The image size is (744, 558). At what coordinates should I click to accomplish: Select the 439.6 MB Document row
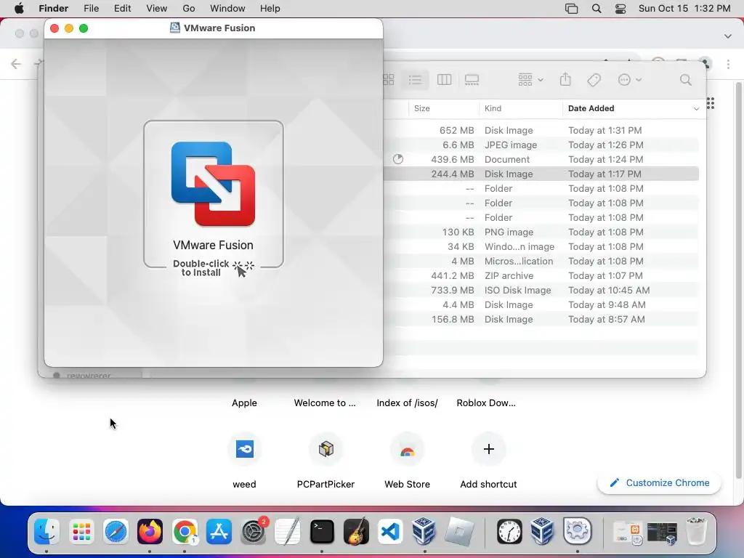(x=541, y=159)
